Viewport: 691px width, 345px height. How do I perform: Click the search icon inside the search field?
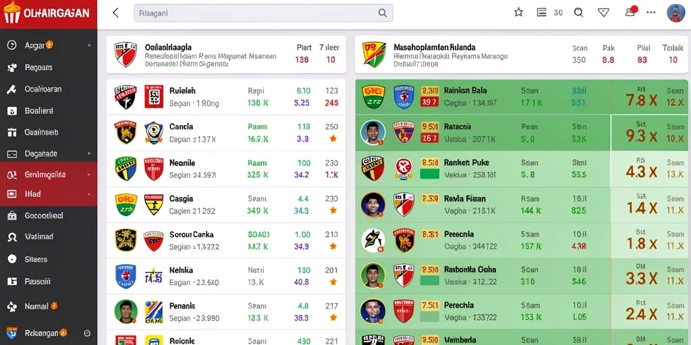coord(383,13)
